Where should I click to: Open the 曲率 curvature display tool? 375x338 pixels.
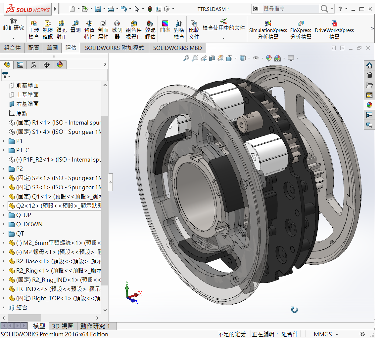[x=165, y=26]
